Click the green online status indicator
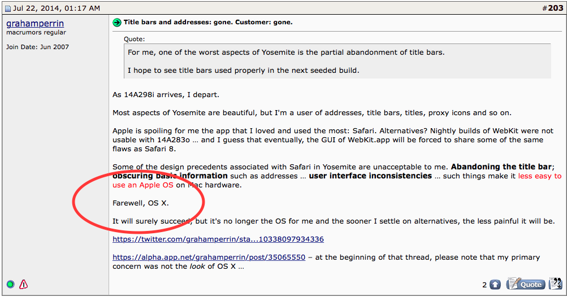Viewport: 567px width, 297px height. (11, 285)
